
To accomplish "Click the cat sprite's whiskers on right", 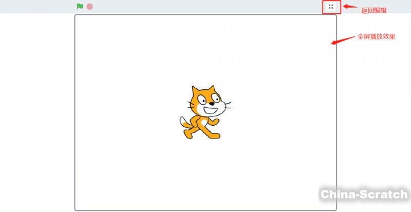I will tap(228, 105).
